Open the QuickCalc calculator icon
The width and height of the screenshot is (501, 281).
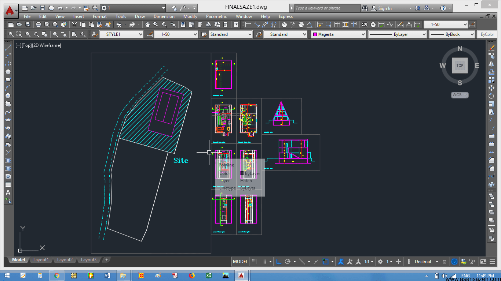click(226, 25)
